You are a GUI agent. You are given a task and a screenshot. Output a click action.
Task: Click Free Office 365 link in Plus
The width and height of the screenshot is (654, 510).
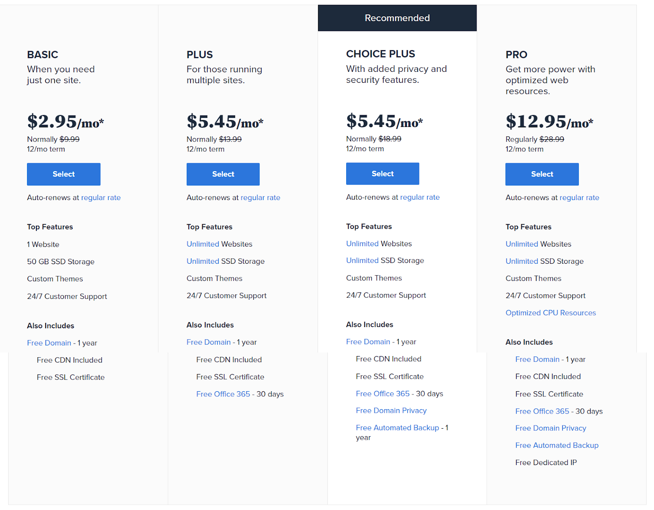pyautogui.click(x=223, y=394)
